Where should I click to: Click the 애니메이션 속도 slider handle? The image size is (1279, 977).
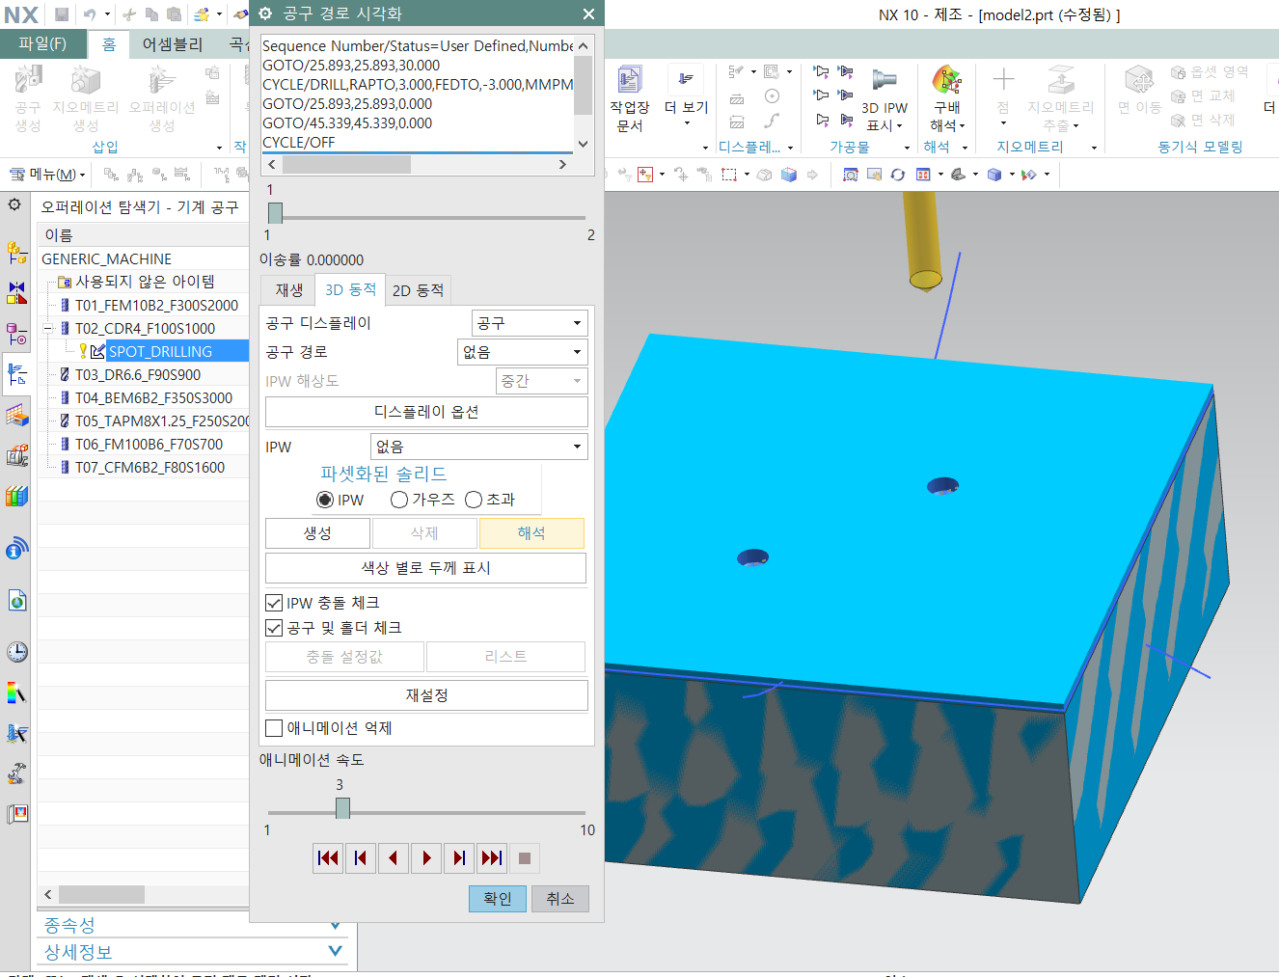pos(342,808)
